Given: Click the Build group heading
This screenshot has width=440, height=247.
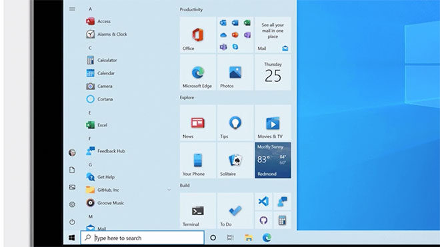Looking at the screenshot, I should click(x=185, y=185).
